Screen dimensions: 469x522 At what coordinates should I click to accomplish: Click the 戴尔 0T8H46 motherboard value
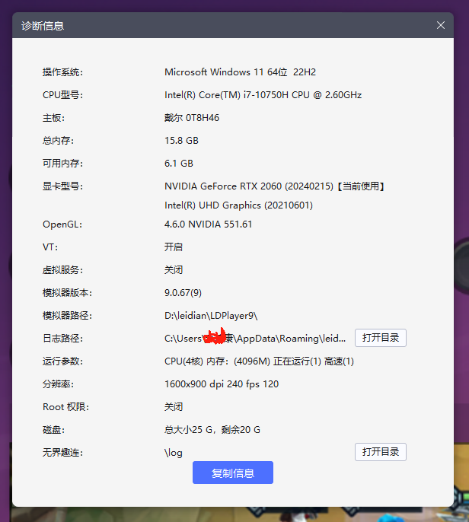tap(192, 118)
